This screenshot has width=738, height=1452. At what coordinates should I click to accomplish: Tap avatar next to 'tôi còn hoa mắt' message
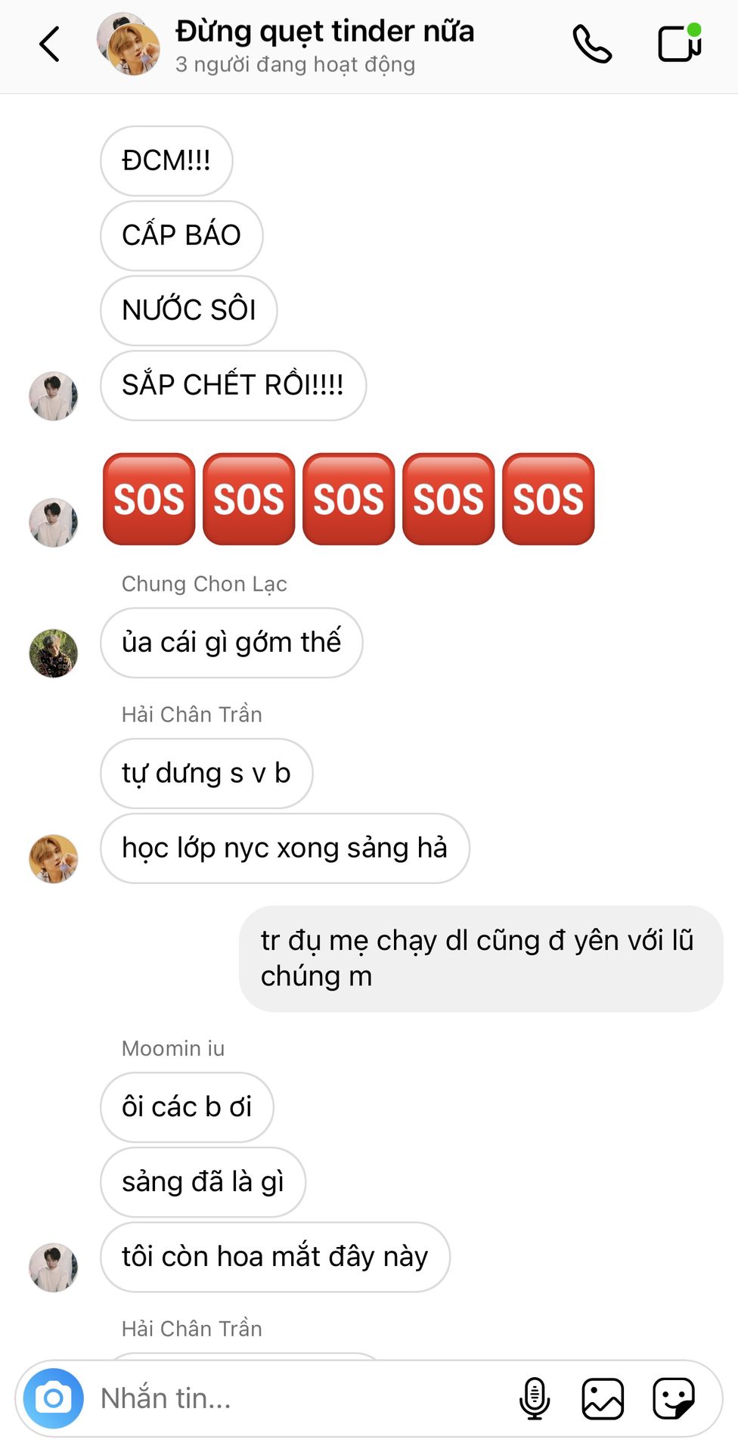[x=53, y=1267]
